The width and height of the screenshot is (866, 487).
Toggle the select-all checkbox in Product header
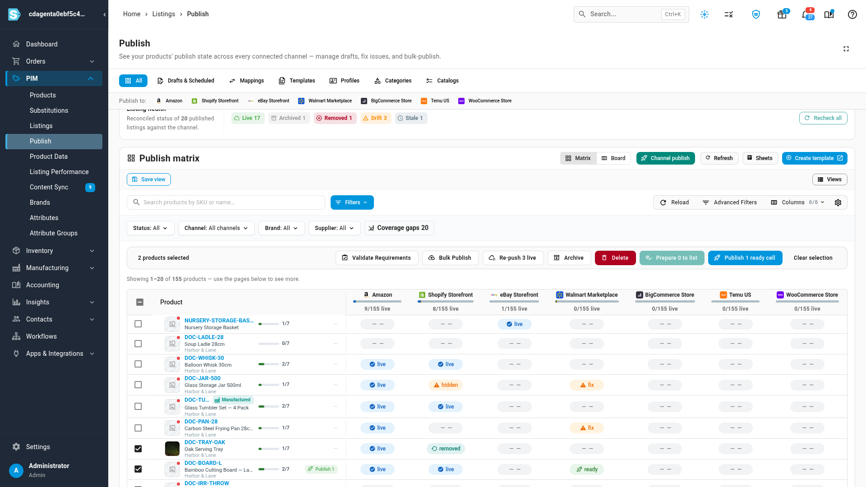coord(140,302)
